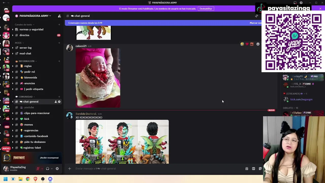This screenshot has width=325, height=183.
Task: Open input device options arrow beside microphone
Action: [42, 169]
